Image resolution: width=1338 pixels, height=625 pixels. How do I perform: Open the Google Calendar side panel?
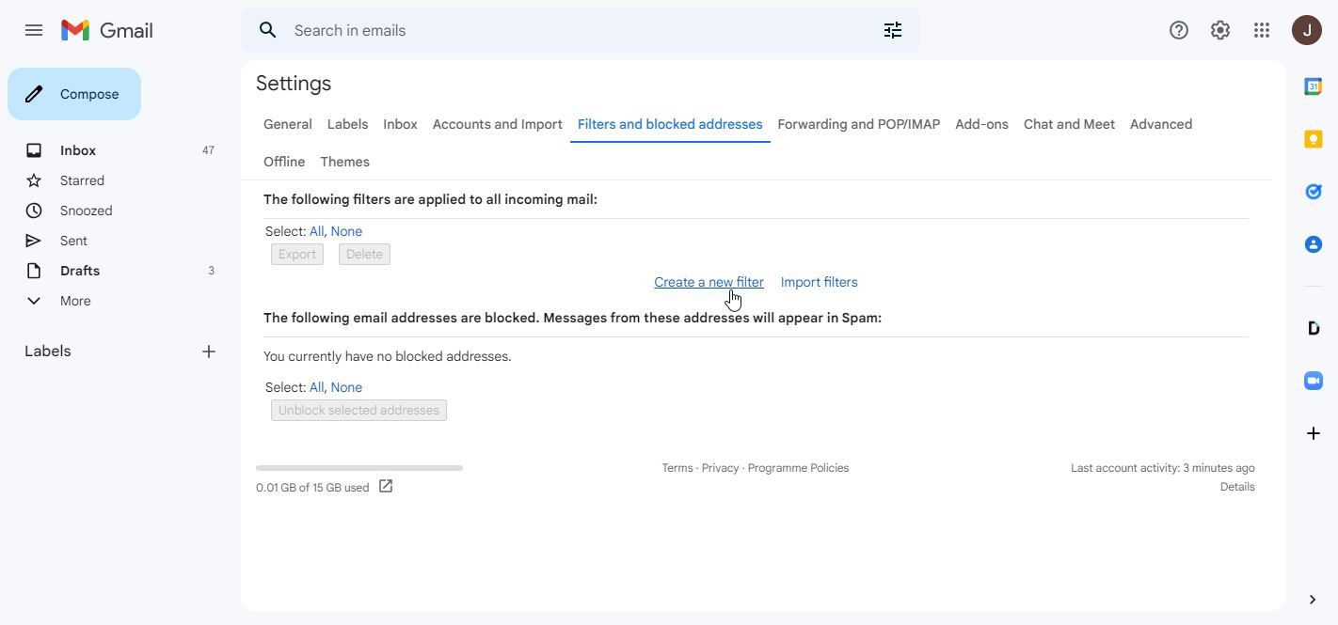pos(1314,86)
